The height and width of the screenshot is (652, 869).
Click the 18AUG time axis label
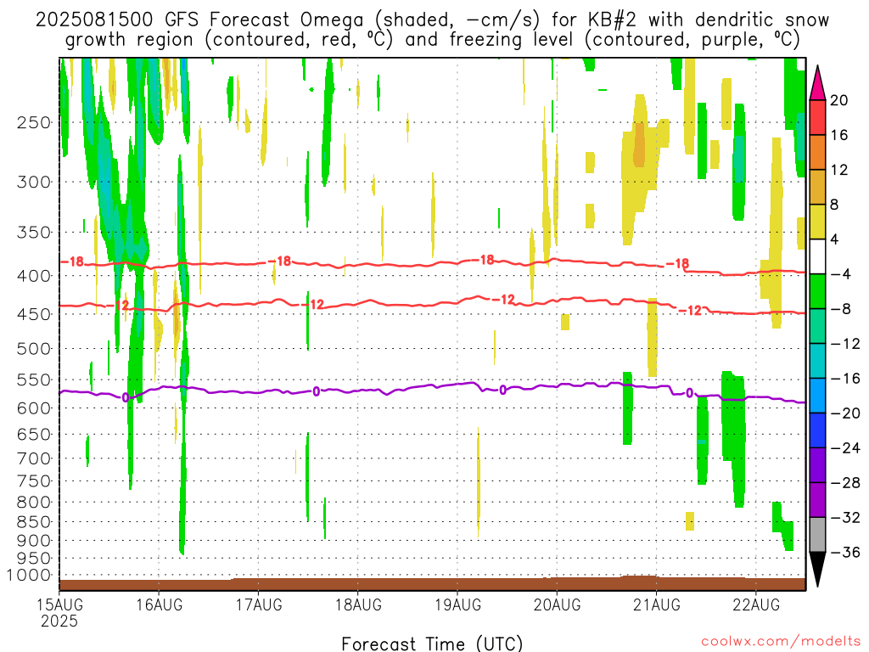pos(358,604)
